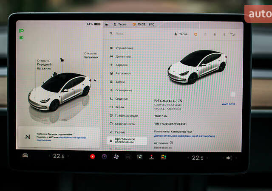The width and height of the screenshot is (272, 191).
Task: Tap Открыть Багажник to open trunk
Action: click(91, 55)
